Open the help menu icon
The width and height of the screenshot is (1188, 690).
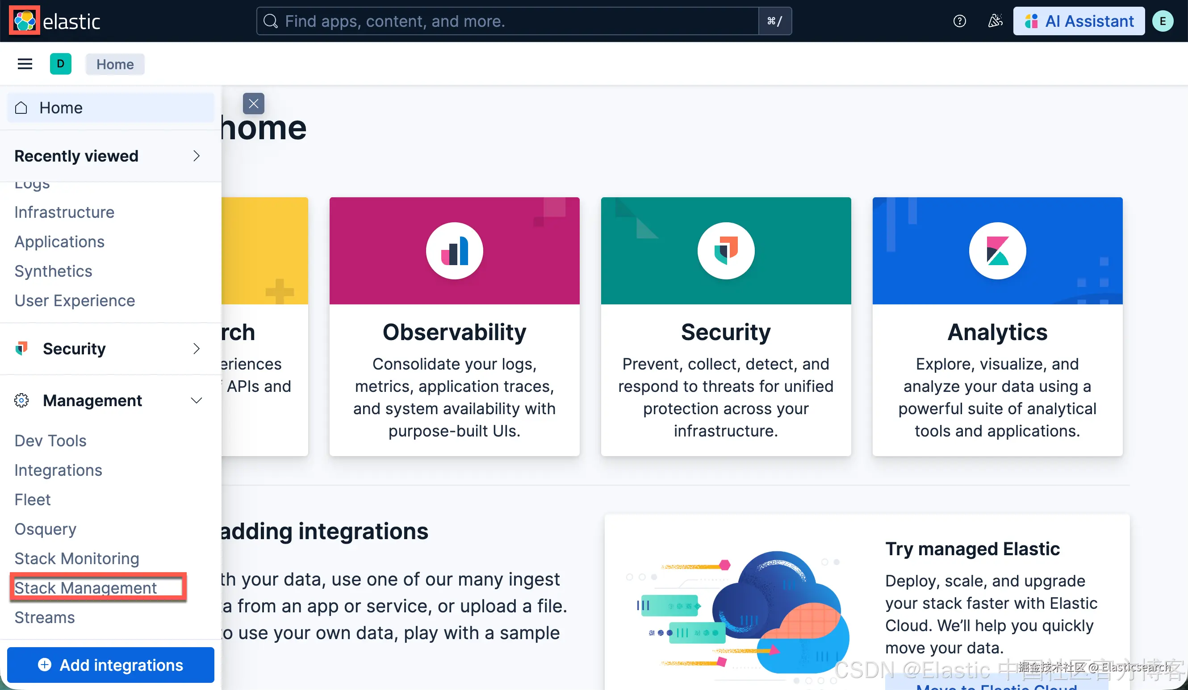959,21
